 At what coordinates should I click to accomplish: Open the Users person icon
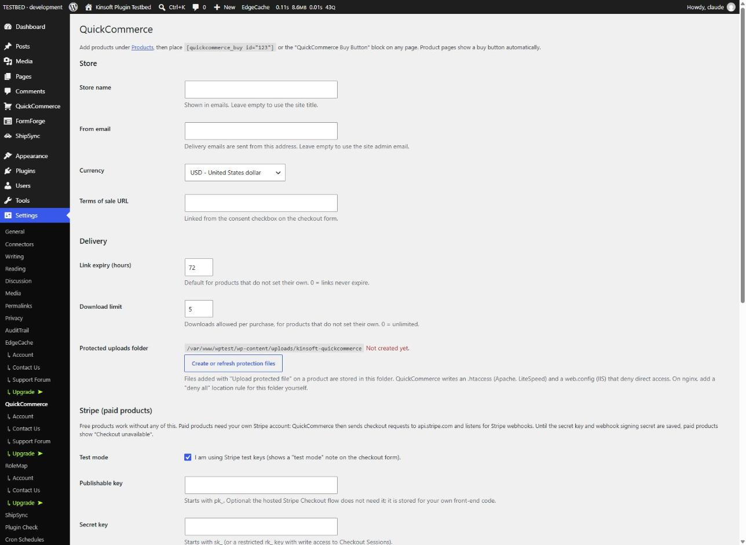[x=8, y=186]
